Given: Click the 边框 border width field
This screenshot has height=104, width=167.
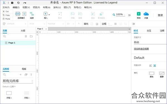Looking at the screenshot, I should 110,24.
